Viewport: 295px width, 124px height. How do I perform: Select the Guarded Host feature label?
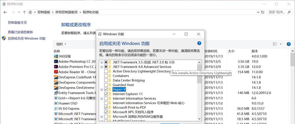(x=123, y=85)
